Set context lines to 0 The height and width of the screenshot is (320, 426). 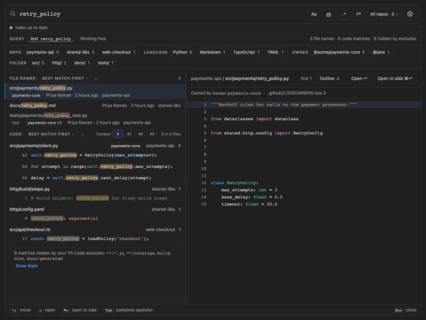(x=118, y=134)
